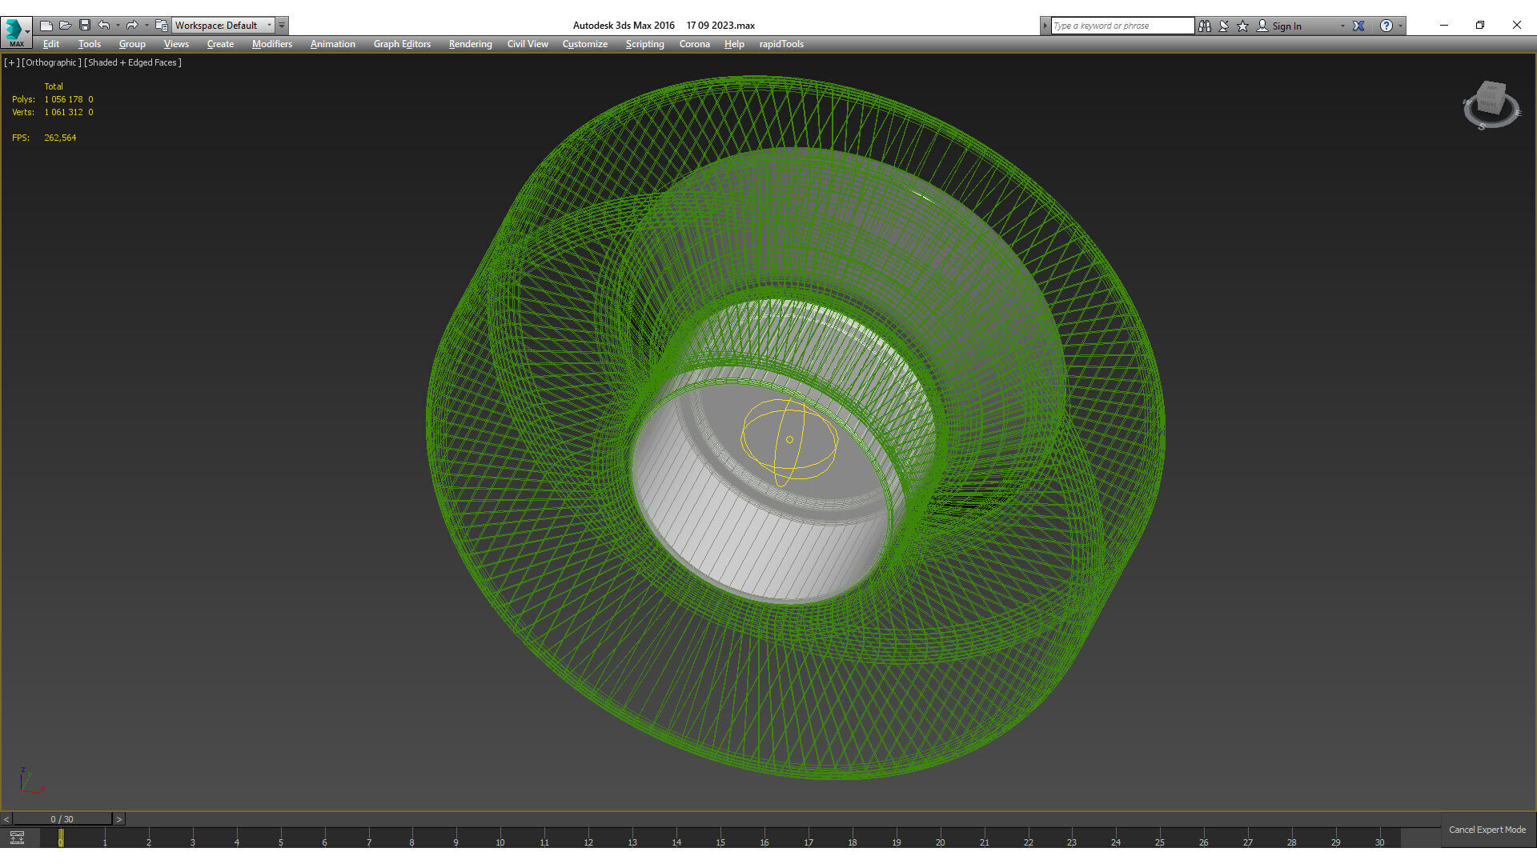Screen dimensions: 1537x864
Task: Open the Views menu
Action: click(x=176, y=44)
